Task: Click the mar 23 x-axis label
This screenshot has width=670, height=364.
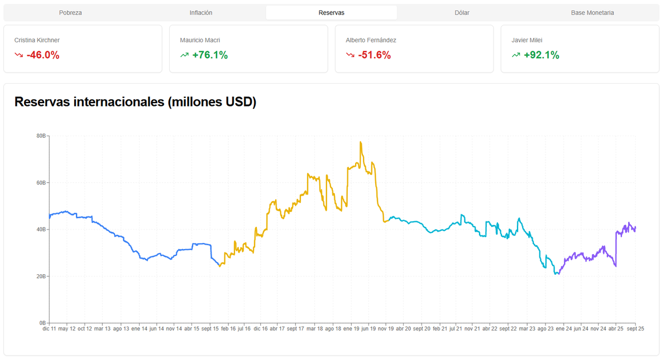Action: pyautogui.click(x=527, y=329)
